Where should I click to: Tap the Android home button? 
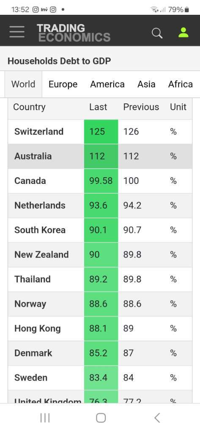tap(101, 418)
